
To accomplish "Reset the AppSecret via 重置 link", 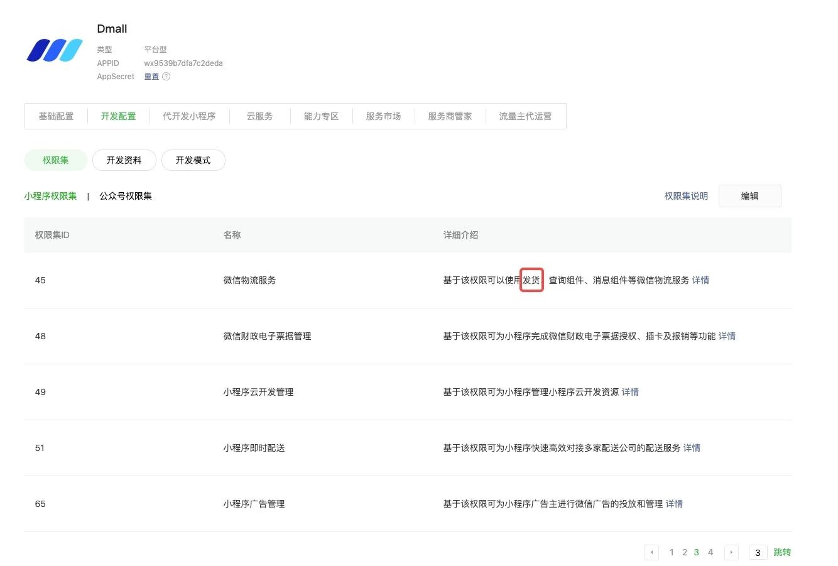I will [x=151, y=77].
